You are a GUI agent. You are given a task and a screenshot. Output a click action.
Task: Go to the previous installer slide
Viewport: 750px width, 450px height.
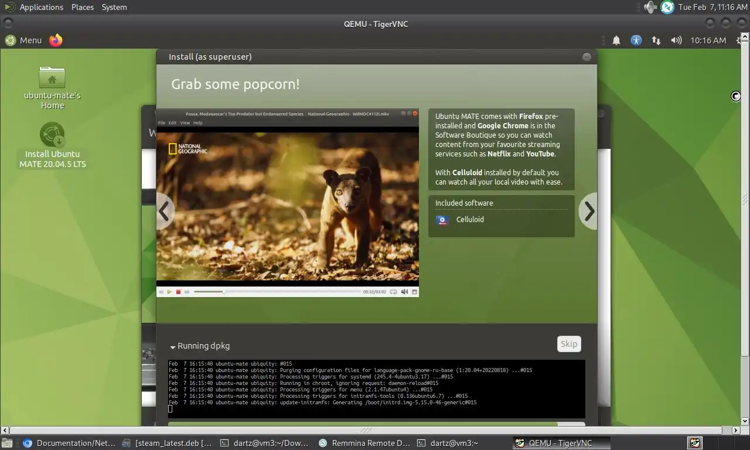(165, 211)
